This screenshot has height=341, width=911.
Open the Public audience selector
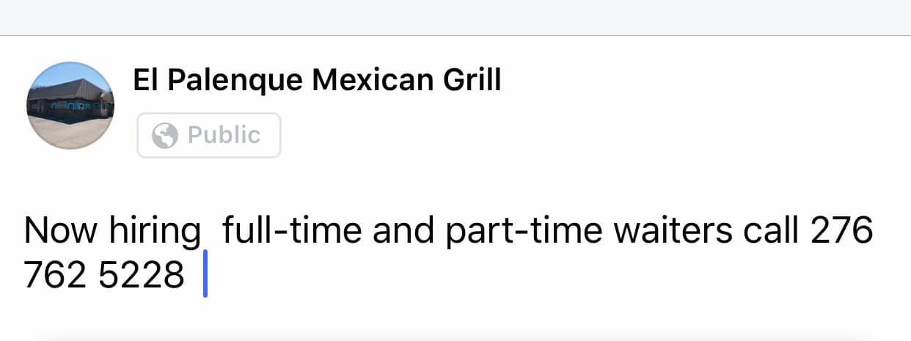[x=208, y=136]
